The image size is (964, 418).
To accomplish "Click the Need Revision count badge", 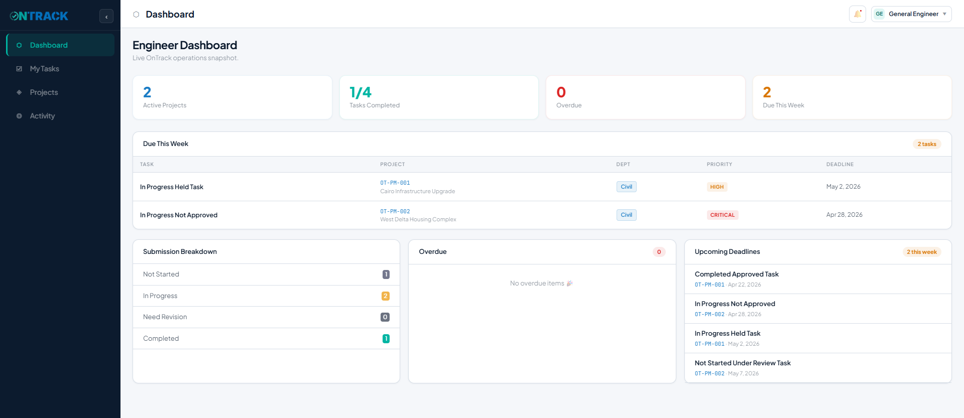I will pos(385,317).
